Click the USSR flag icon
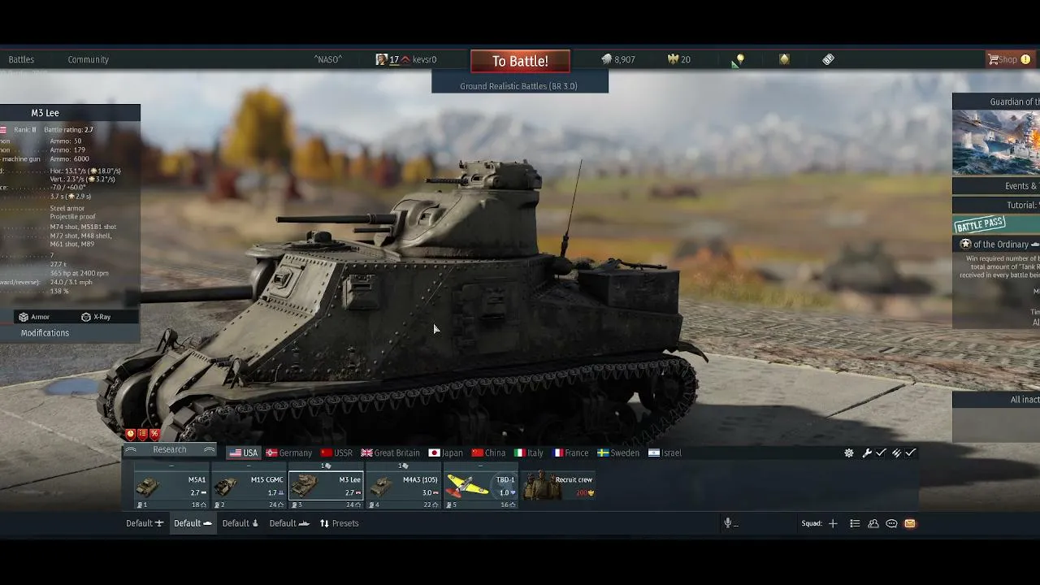Viewport: 1040px width, 585px height. click(327, 453)
